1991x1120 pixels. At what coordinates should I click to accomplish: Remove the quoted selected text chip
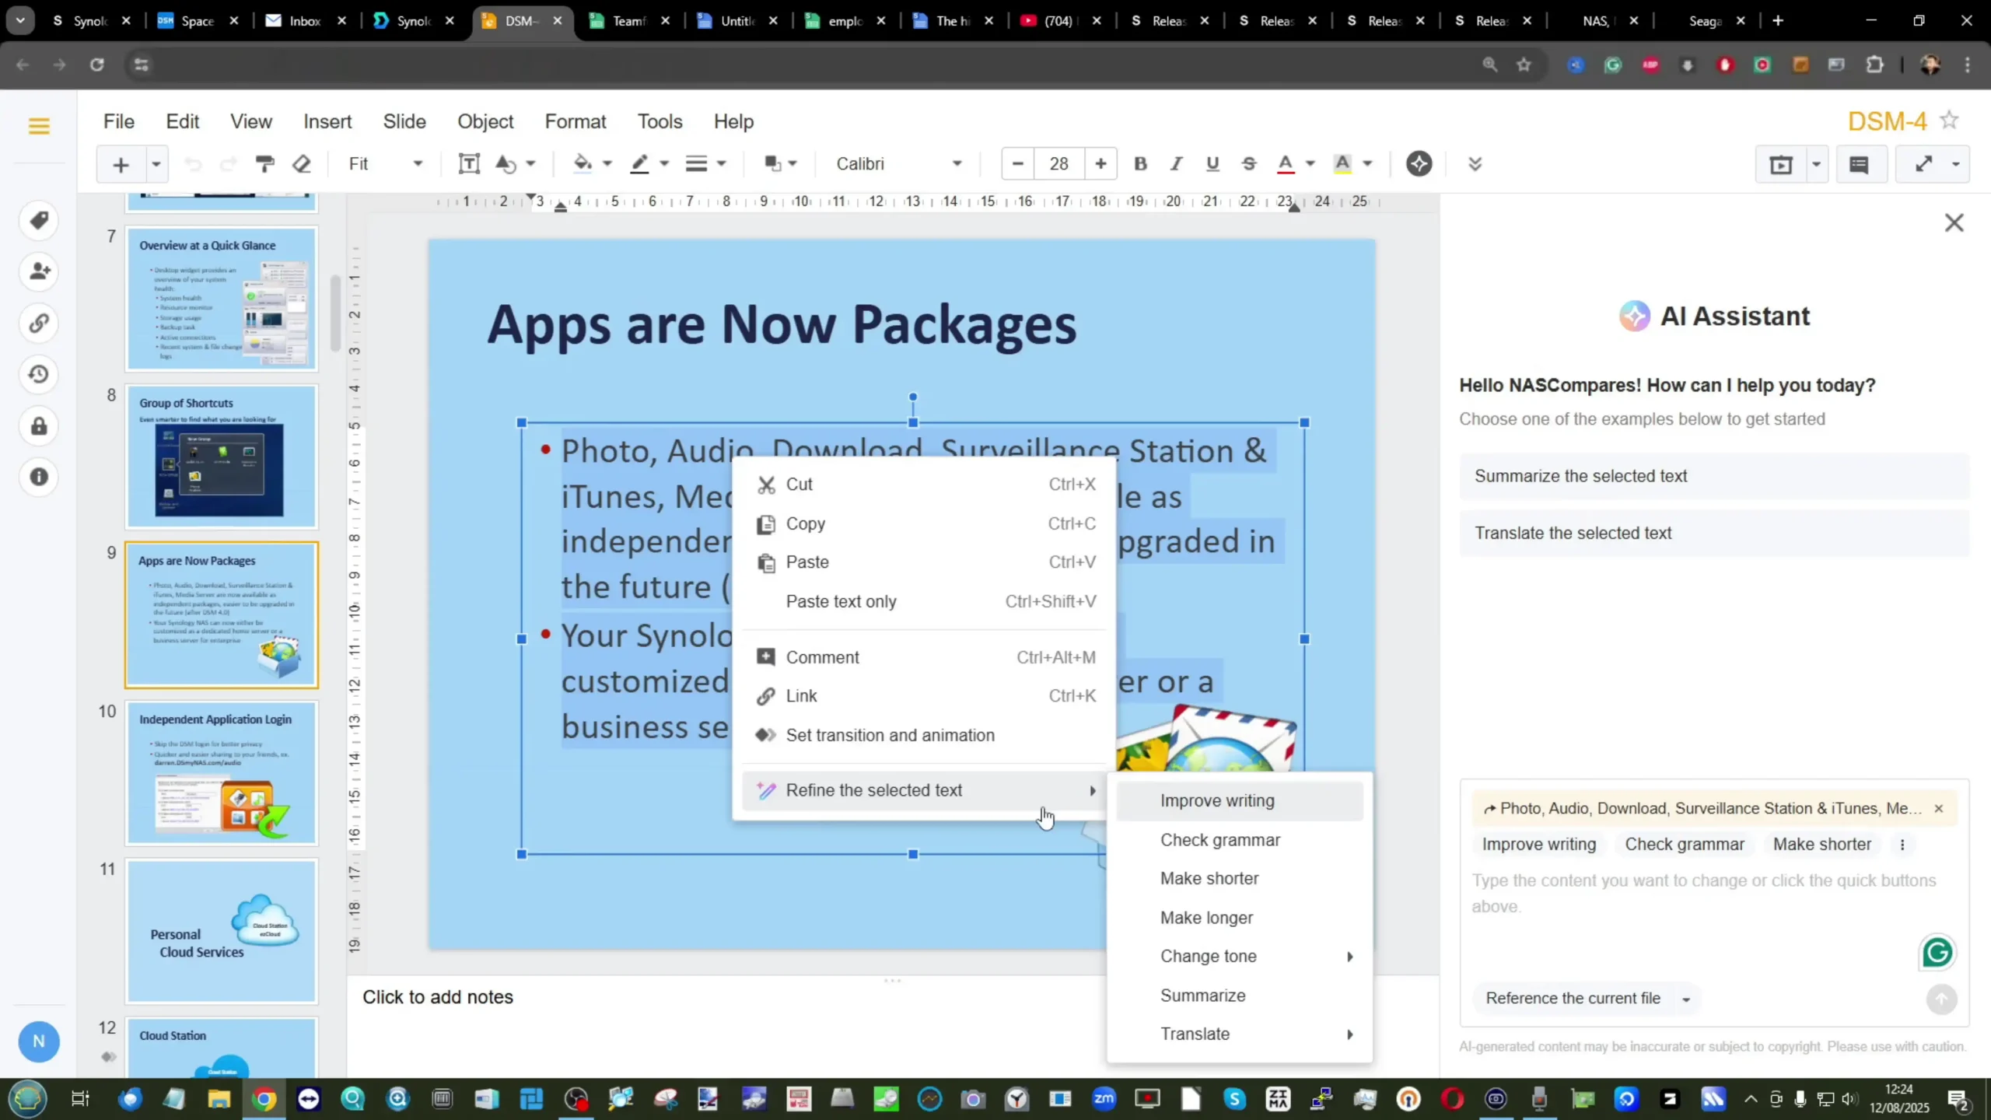[1939, 809]
